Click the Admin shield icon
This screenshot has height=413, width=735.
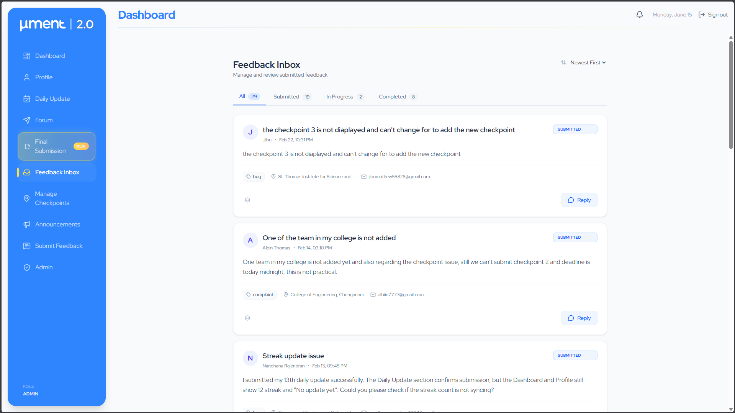pos(27,267)
